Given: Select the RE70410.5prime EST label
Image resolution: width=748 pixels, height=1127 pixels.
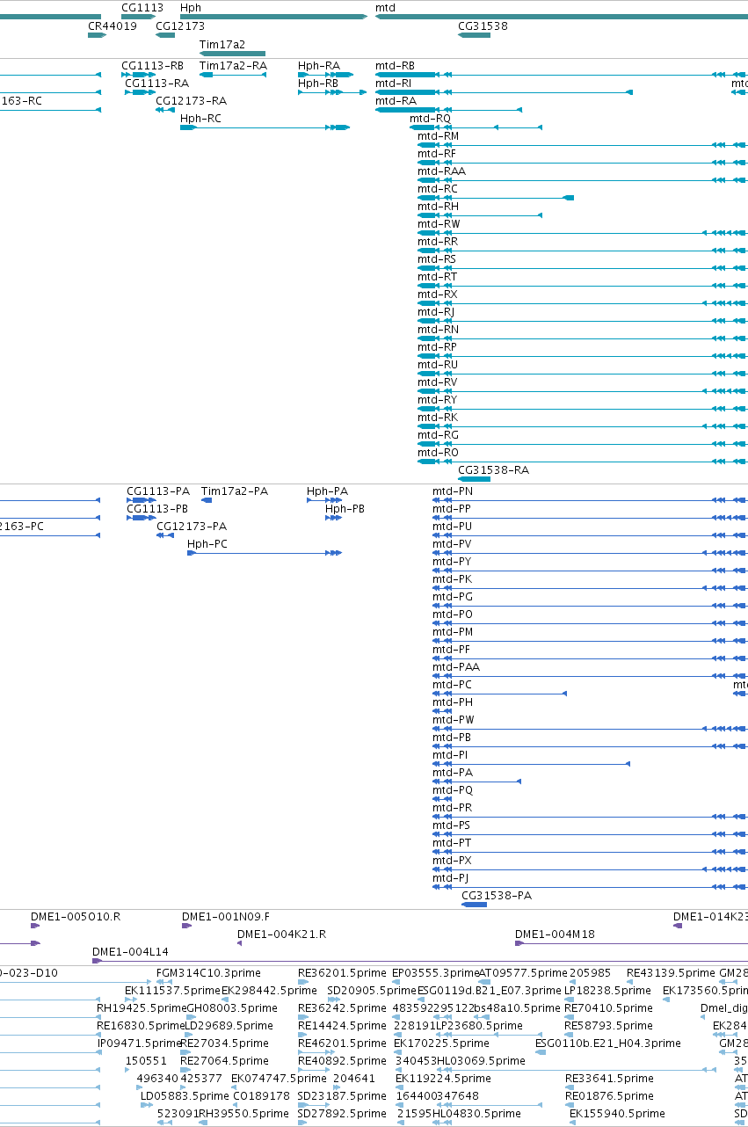Looking at the screenshot, I should pos(608,1008).
